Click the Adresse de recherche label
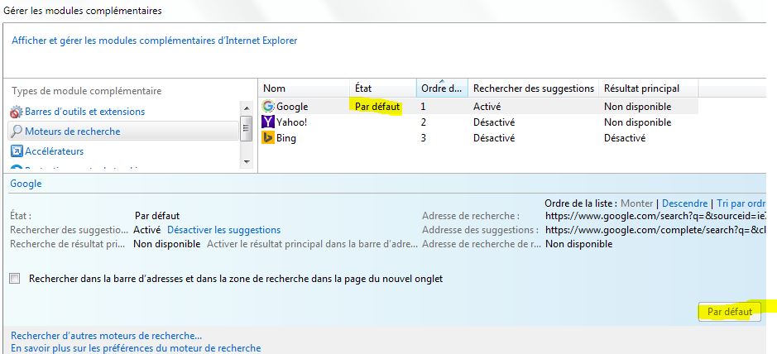 [x=471, y=216]
